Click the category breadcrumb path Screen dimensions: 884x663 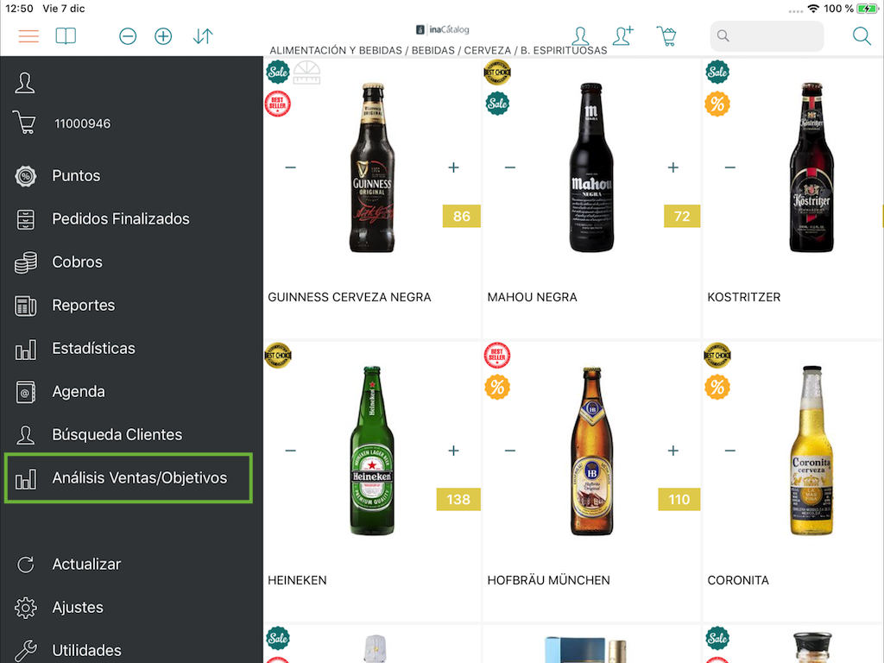[x=438, y=50]
